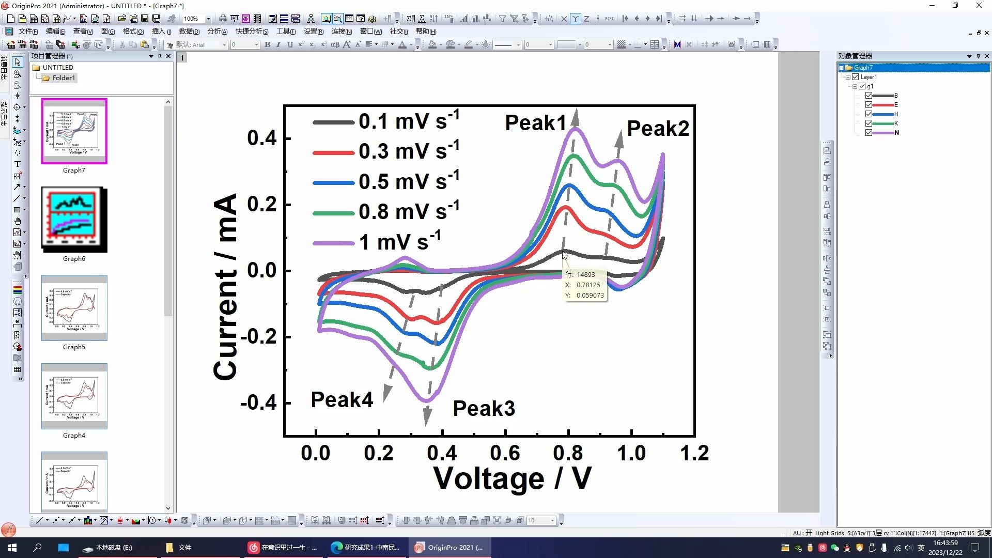Viewport: 992px width, 558px height.
Task: Uncheck plot B visibility
Action: (x=869, y=96)
